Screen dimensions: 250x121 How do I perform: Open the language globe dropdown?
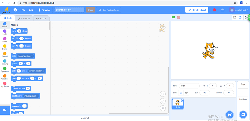coord(16,10)
